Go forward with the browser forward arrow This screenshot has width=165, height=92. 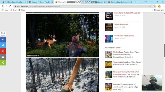(6, 6)
